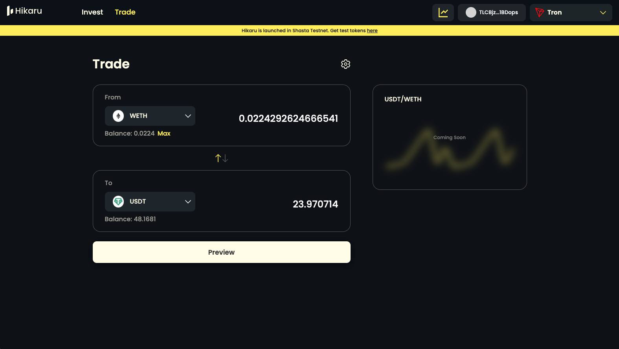The height and width of the screenshot is (349, 619).
Task: Click the wallet avatar circle
Action: [471, 13]
